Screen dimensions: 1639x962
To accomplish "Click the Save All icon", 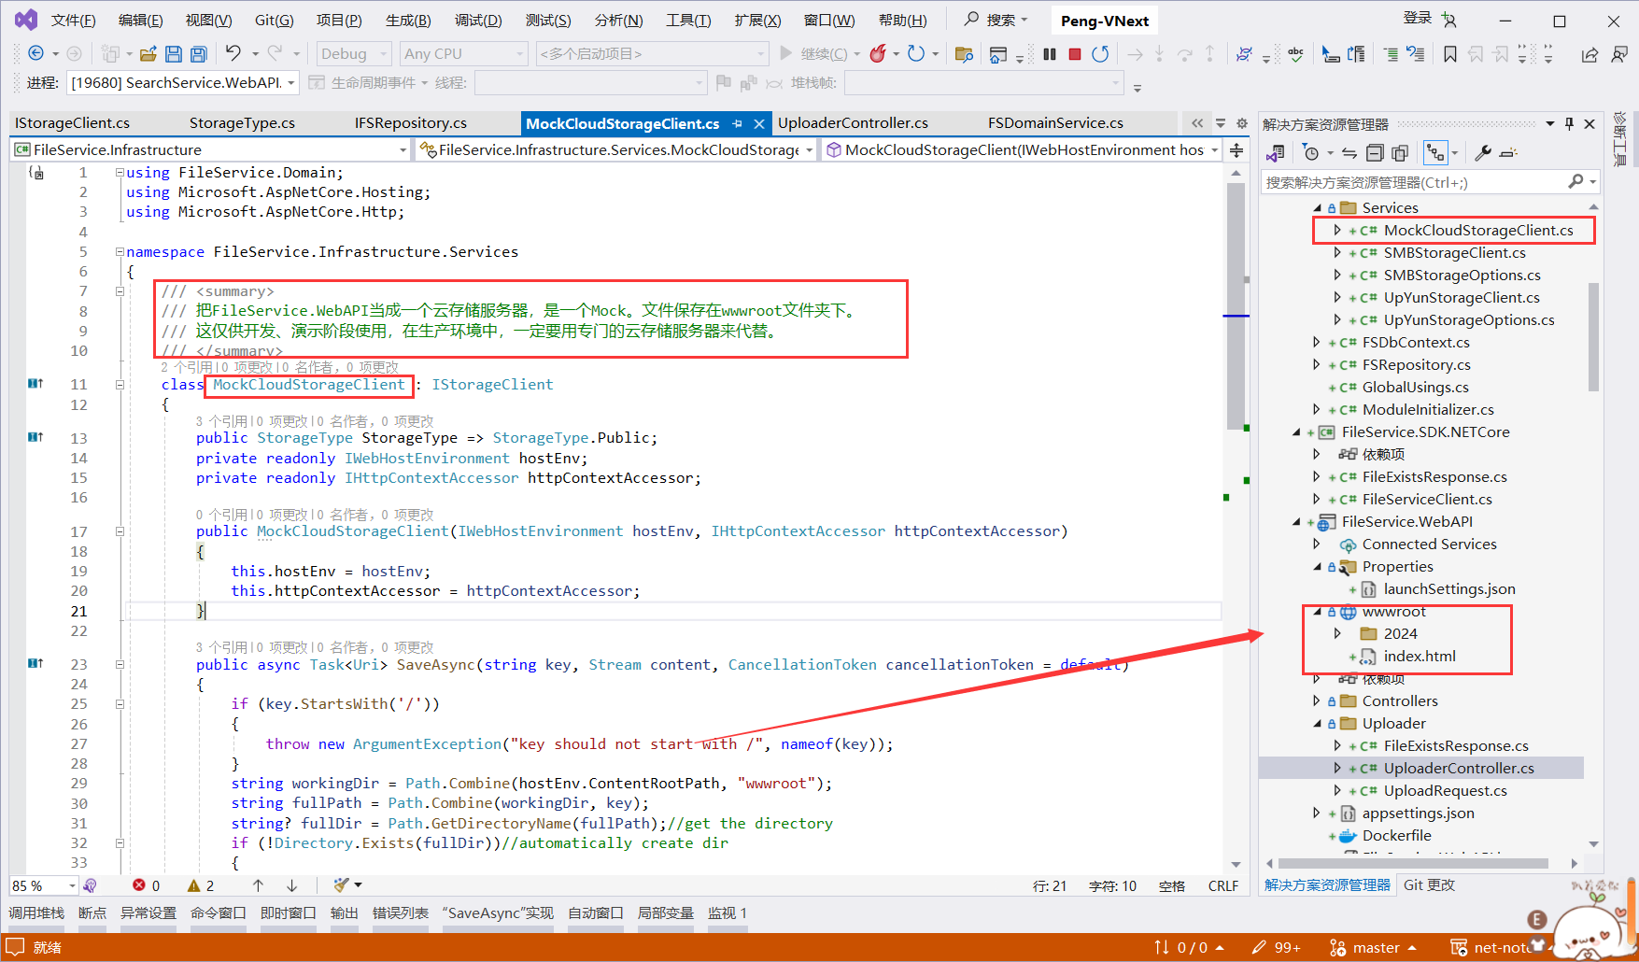I will [x=198, y=54].
